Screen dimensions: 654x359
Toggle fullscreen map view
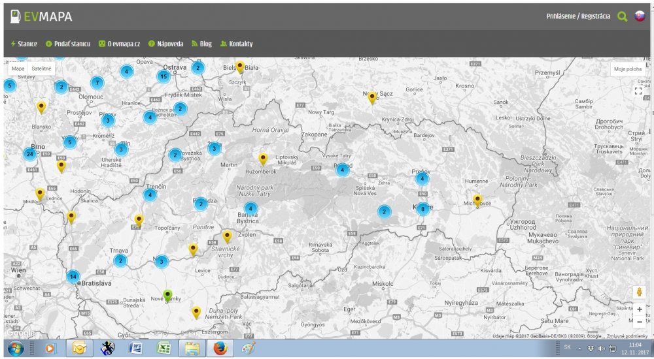point(638,91)
